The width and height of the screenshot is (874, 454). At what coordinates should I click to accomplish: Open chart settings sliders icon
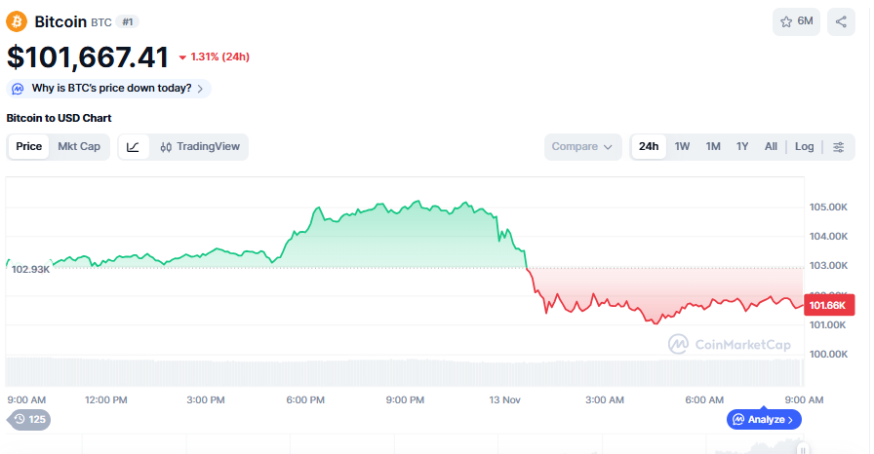click(x=838, y=147)
